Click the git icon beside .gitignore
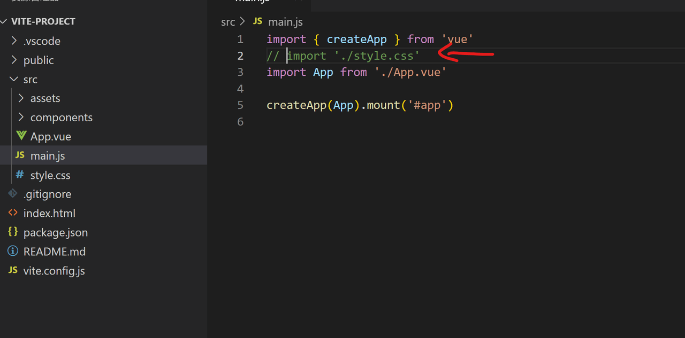685x338 pixels. click(x=13, y=193)
